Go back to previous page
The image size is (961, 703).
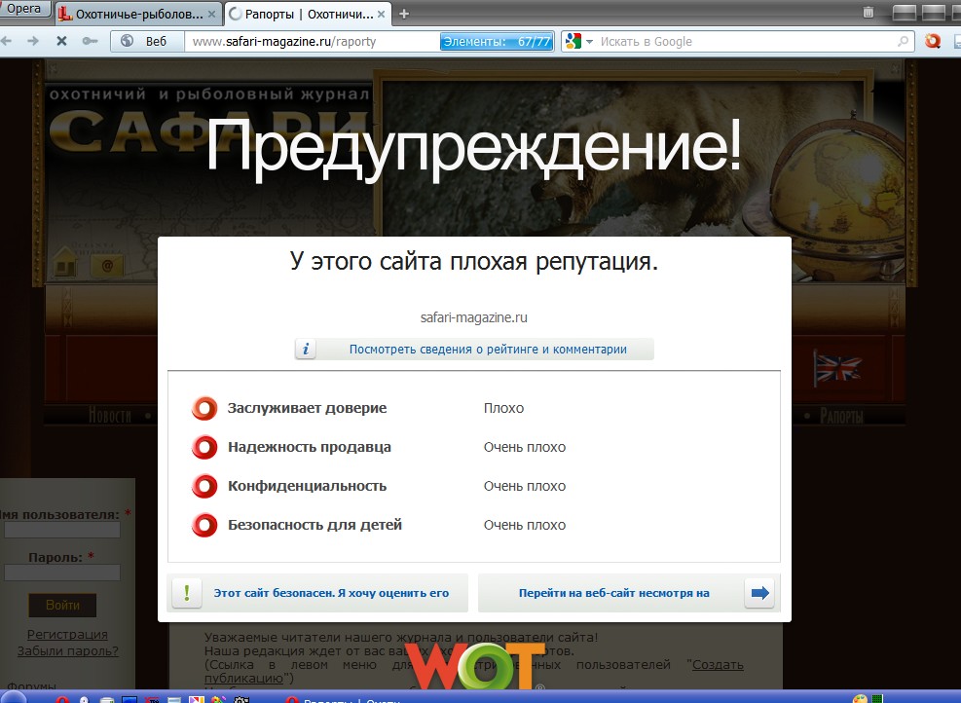coord(9,42)
